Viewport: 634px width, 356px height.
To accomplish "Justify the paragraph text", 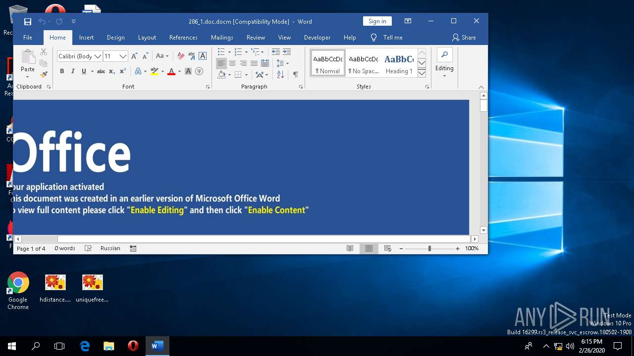I will click(x=254, y=63).
